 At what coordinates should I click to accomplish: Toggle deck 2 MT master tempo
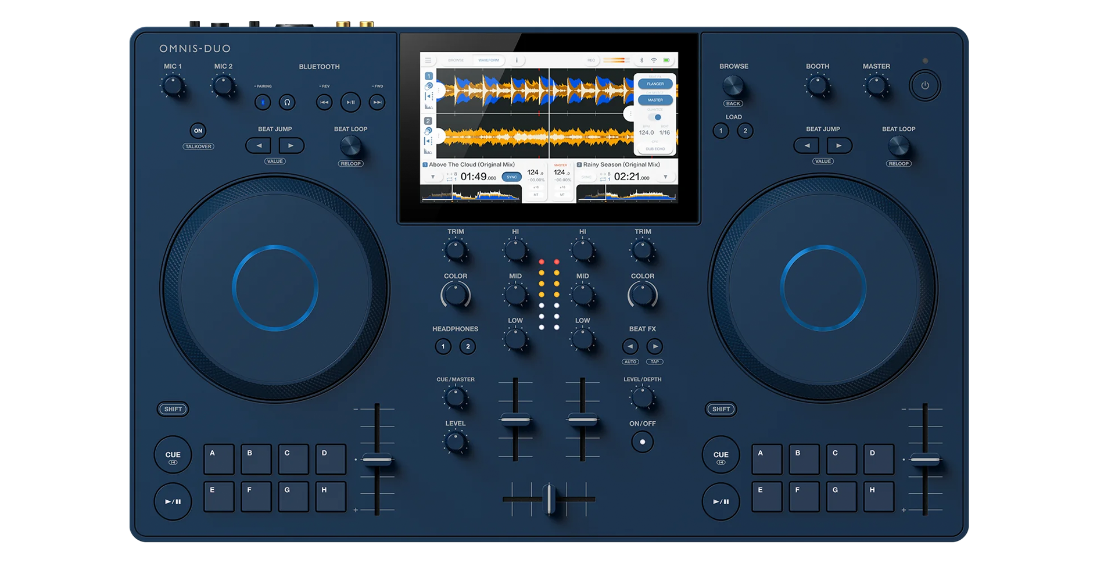(x=562, y=195)
